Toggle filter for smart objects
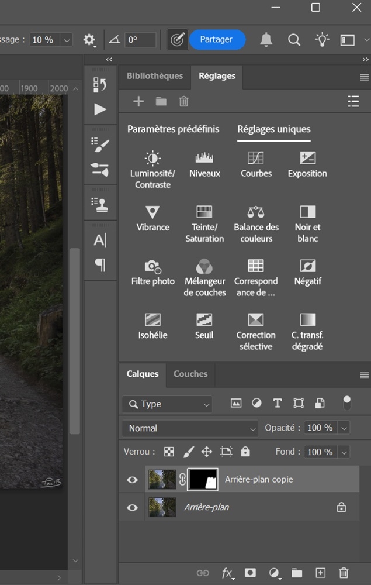The height and width of the screenshot is (585, 371). pyautogui.click(x=320, y=403)
